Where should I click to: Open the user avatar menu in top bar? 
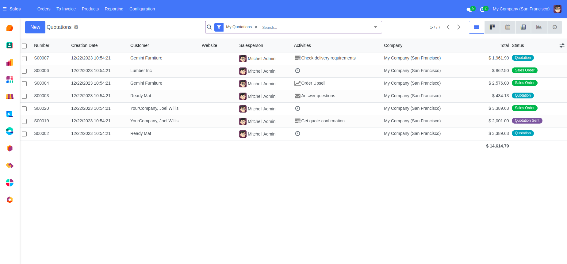[557, 9]
